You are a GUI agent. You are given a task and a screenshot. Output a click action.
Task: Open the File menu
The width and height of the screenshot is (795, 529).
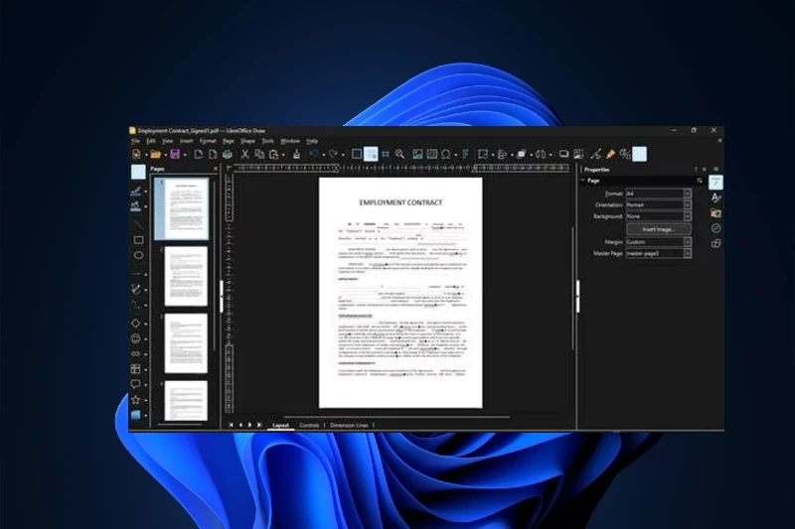pos(135,141)
